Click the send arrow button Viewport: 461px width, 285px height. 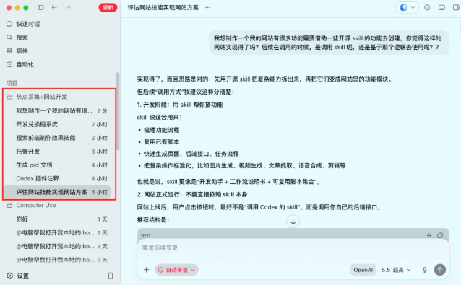click(440, 270)
